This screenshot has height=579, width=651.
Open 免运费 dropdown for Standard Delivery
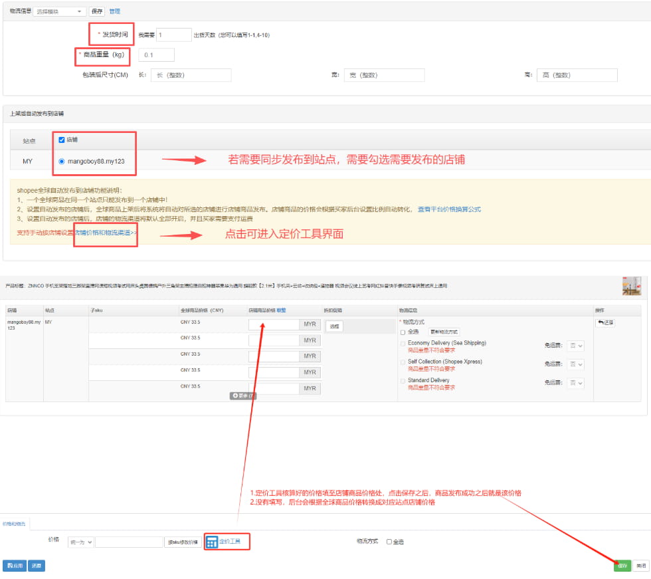tap(576, 383)
